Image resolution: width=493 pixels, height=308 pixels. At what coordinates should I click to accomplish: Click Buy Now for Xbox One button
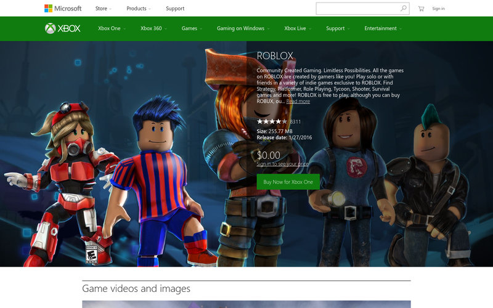point(288,182)
